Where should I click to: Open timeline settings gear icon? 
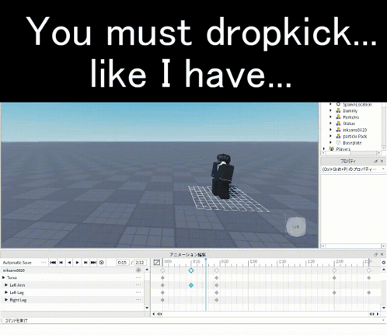(x=384, y=263)
